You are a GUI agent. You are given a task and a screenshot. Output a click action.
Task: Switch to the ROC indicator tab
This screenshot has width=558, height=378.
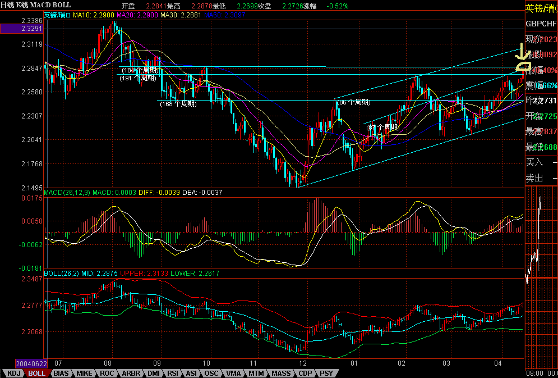[x=107, y=373]
